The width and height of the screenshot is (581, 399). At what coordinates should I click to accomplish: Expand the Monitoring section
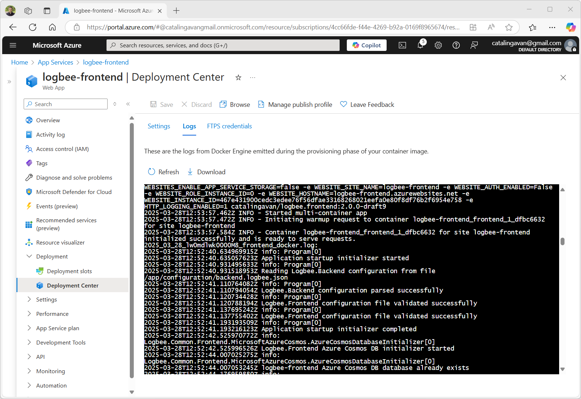(x=50, y=371)
